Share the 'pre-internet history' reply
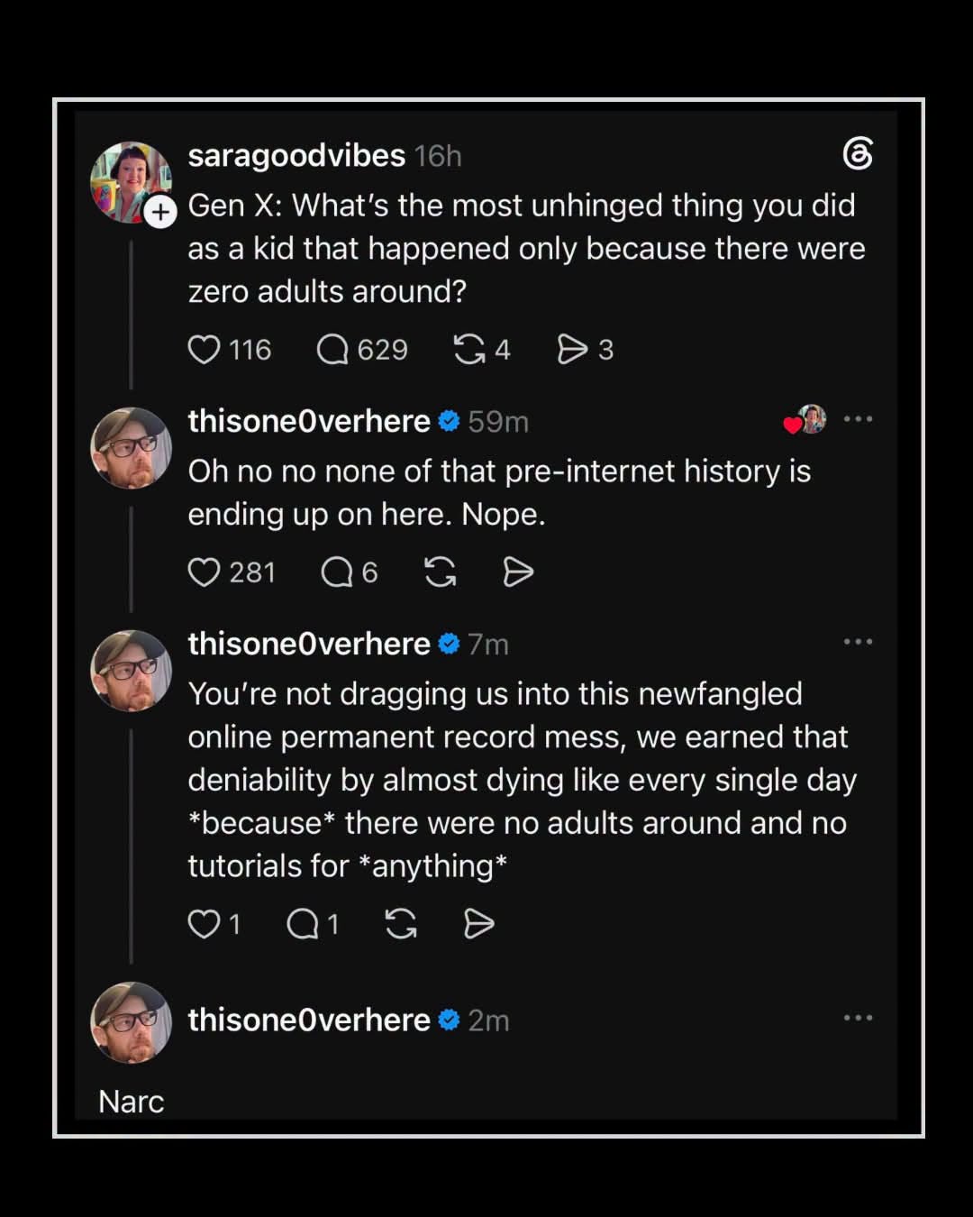 (518, 572)
